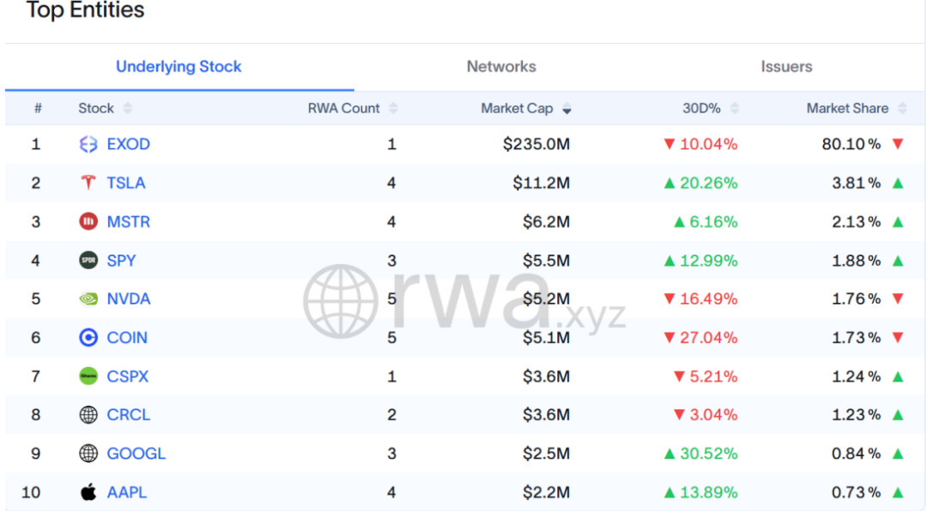This screenshot has width=926, height=511.
Task: Click the MSTR red logo icon
Action: 88,221
